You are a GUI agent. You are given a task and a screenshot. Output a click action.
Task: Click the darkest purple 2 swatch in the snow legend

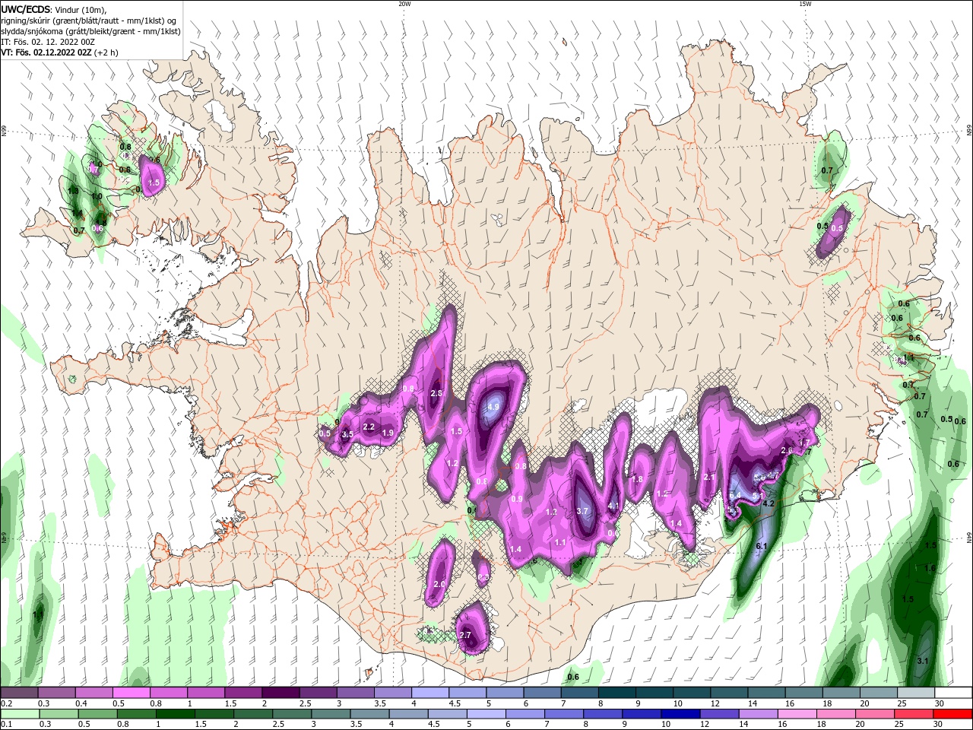tap(280, 693)
